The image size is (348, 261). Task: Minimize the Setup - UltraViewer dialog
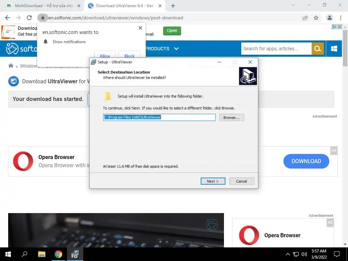(219, 62)
